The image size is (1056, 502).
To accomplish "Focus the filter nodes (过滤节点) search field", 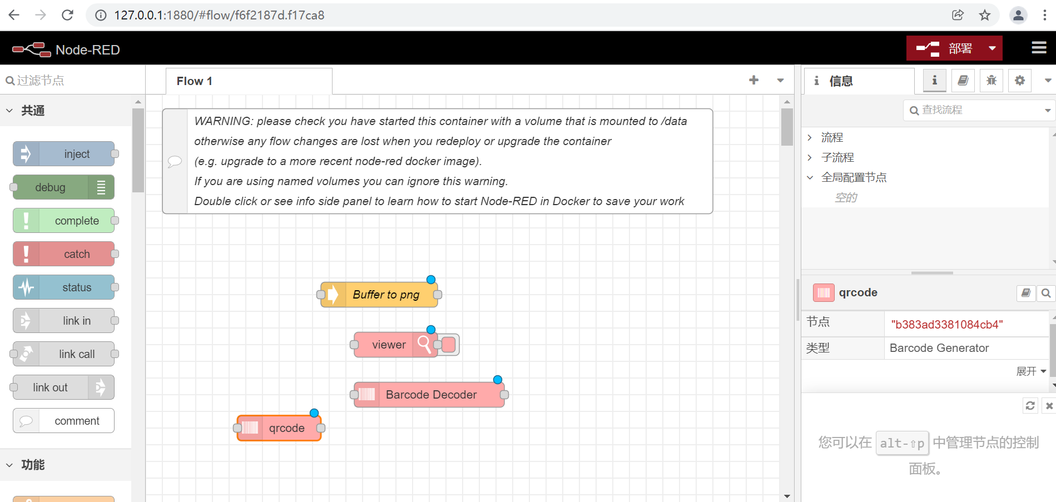I will [72, 81].
